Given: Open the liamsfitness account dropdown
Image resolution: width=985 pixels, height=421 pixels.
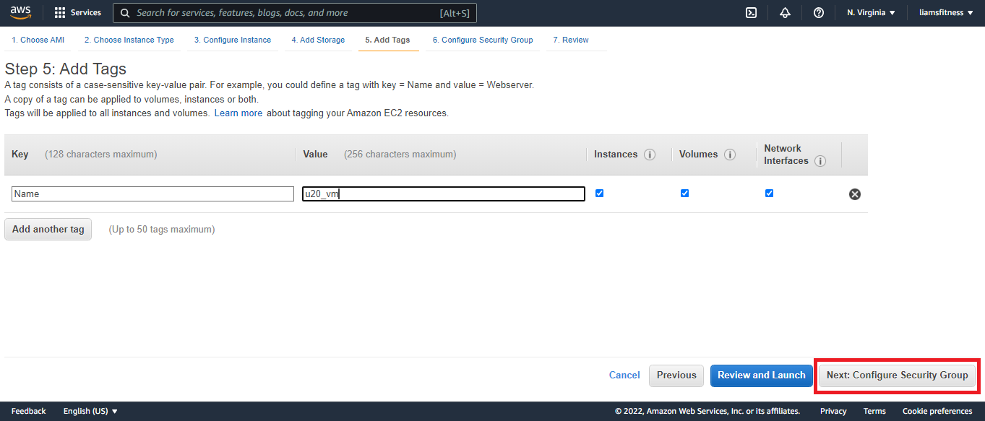Looking at the screenshot, I should pyautogui.click(x=945, y=13).
